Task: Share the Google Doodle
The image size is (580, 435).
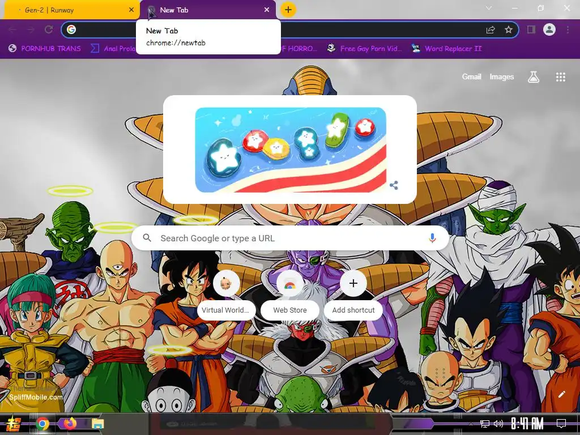Action: (394, 185)
